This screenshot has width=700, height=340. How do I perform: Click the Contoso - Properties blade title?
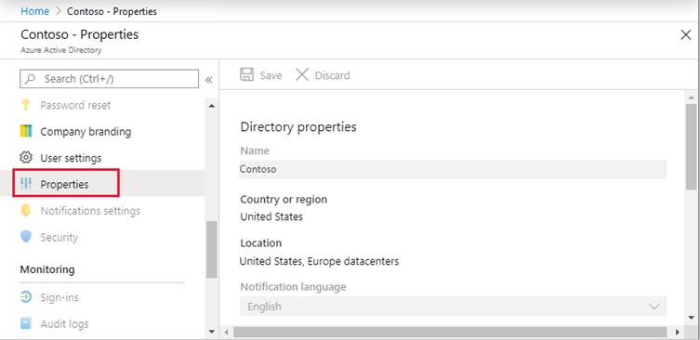[x=79, y=34]
